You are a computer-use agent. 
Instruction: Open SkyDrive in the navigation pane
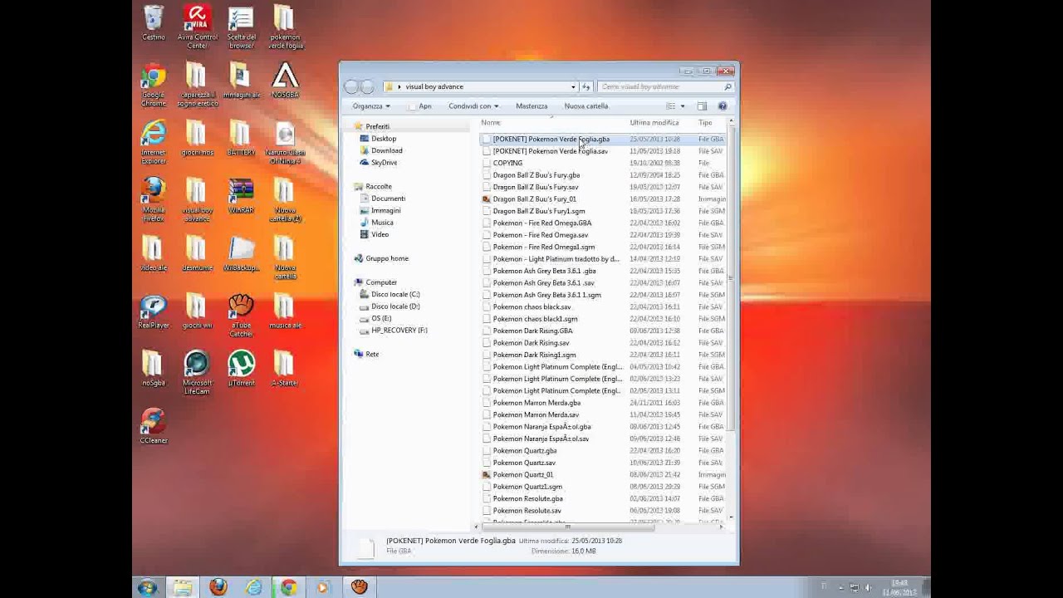(x=384, y=163)
